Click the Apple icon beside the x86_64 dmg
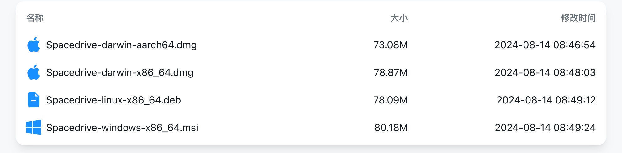Screen dimensions: 622x153 (34, 72)
